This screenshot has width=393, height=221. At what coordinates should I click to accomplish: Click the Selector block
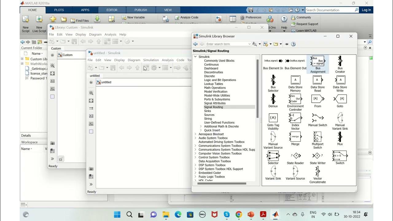click(x=273, y=158)
